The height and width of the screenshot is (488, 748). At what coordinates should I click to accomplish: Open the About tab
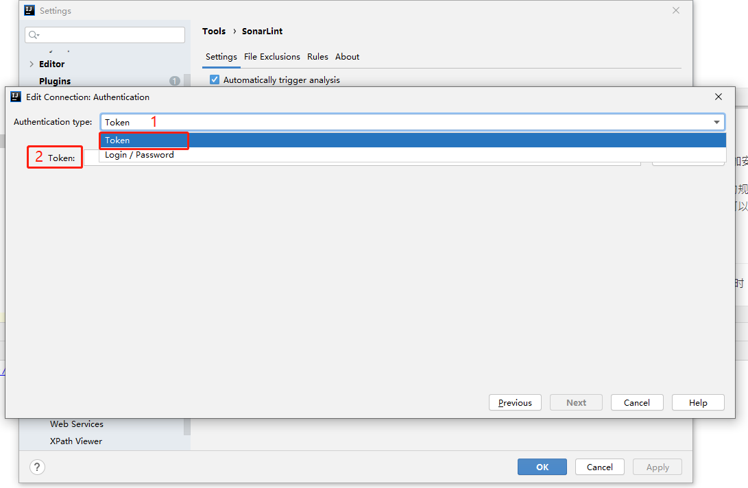pyautogui.click(x=347, y=57)
